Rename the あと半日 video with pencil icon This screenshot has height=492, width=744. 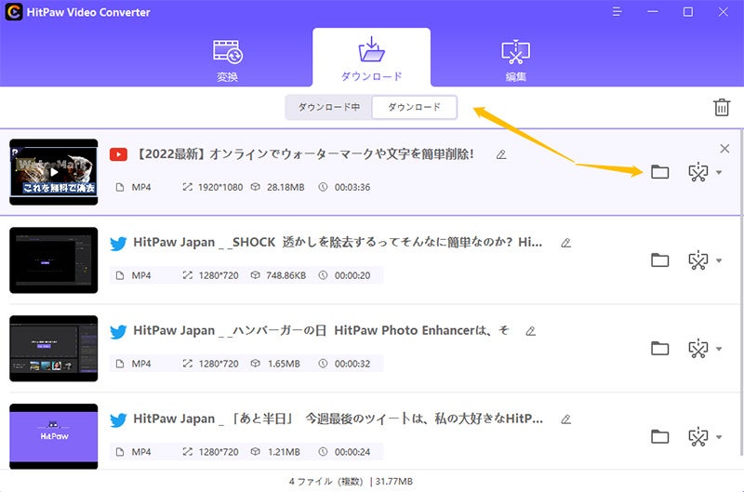pyautogui.click(x=565, y=419)
